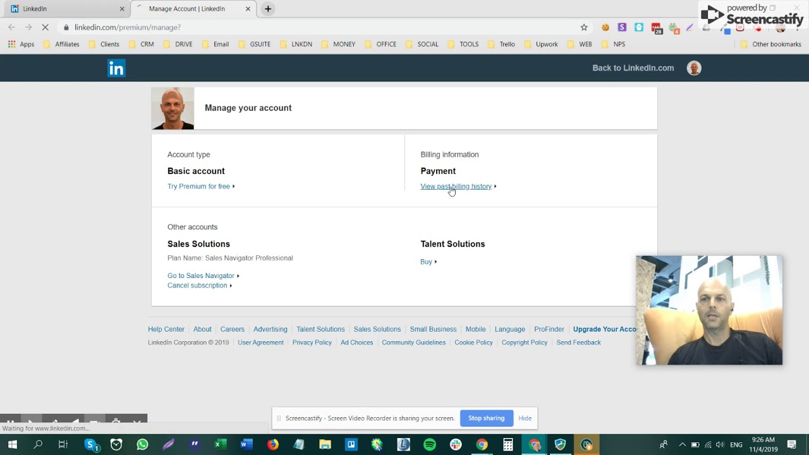Open the Windows notification center

point(792,445)
